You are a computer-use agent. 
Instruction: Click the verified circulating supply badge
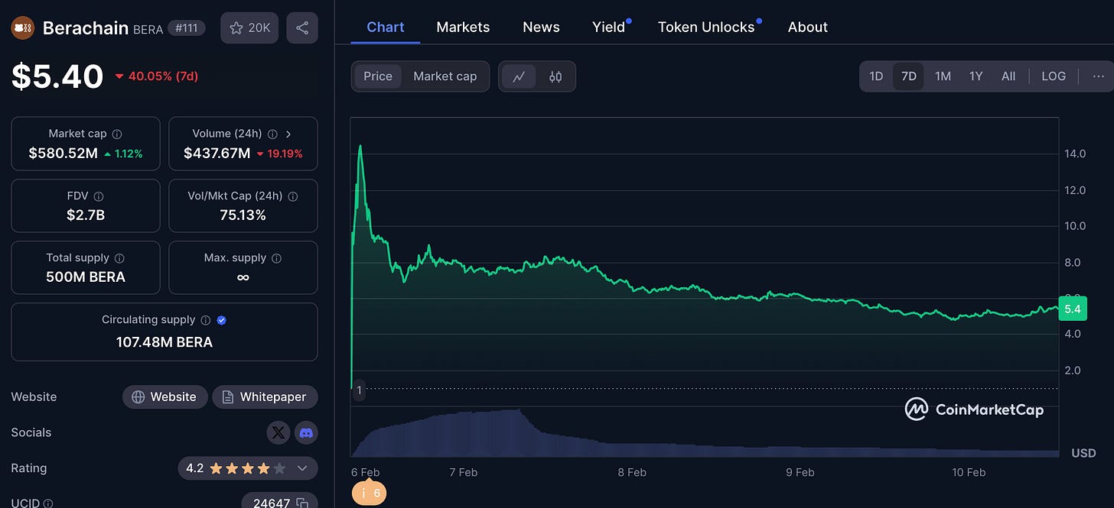tap(222, 320)
